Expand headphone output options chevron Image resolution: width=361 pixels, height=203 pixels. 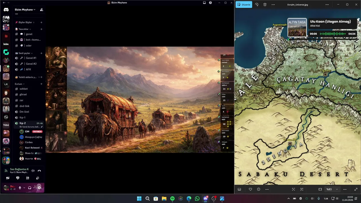[34, 188]
